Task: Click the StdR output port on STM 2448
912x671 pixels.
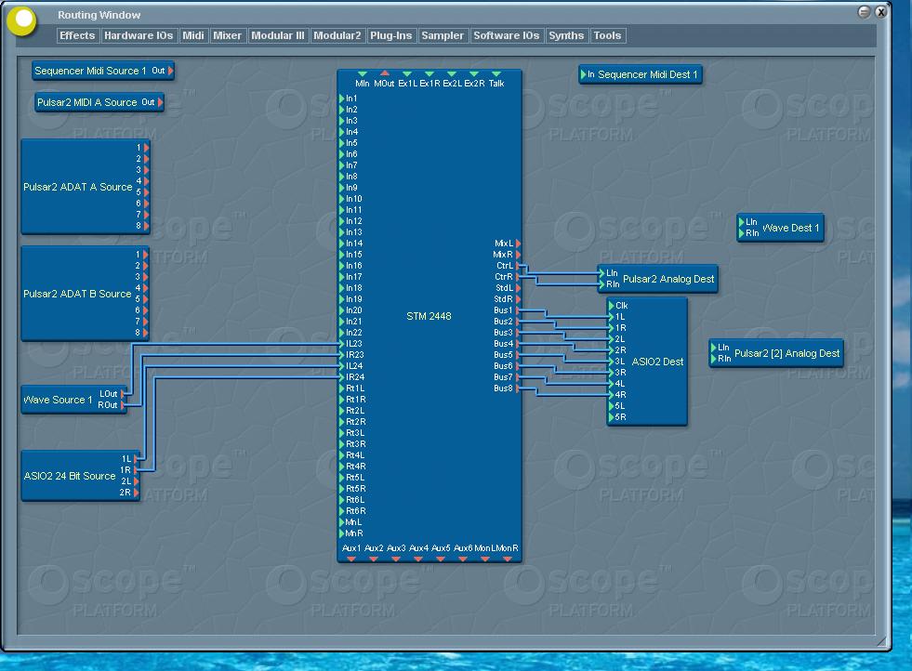Action: 518,299
